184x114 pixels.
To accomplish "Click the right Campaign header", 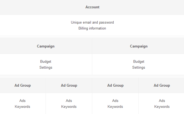I will [x=139, y=46].
